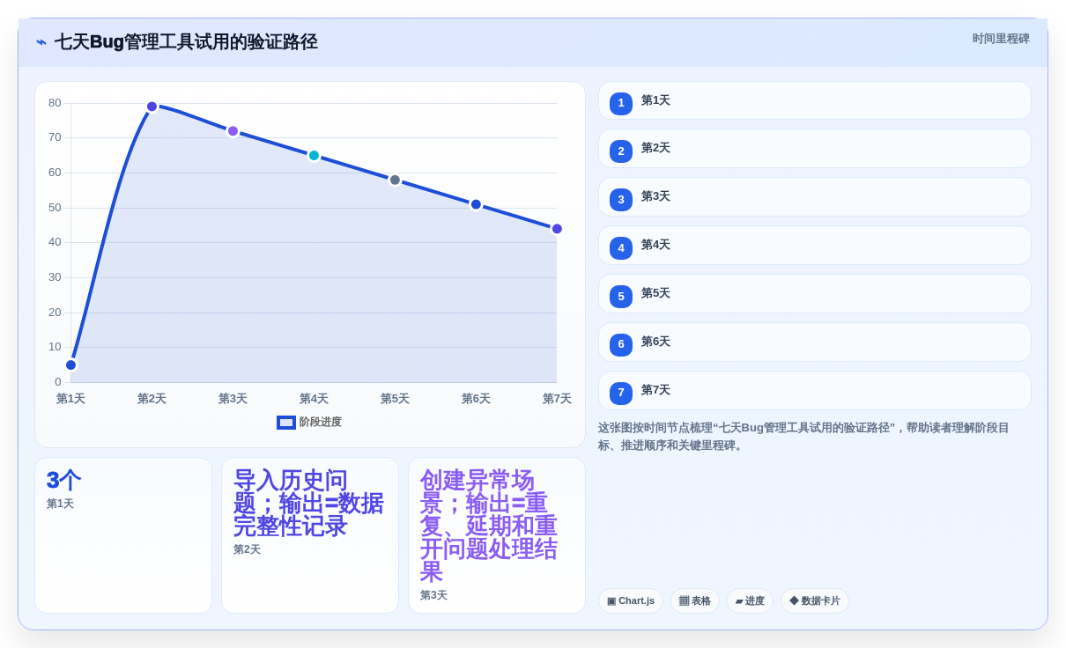Click the 数据卡片 tag
1066x648 pixels.
tap(815, 600)
